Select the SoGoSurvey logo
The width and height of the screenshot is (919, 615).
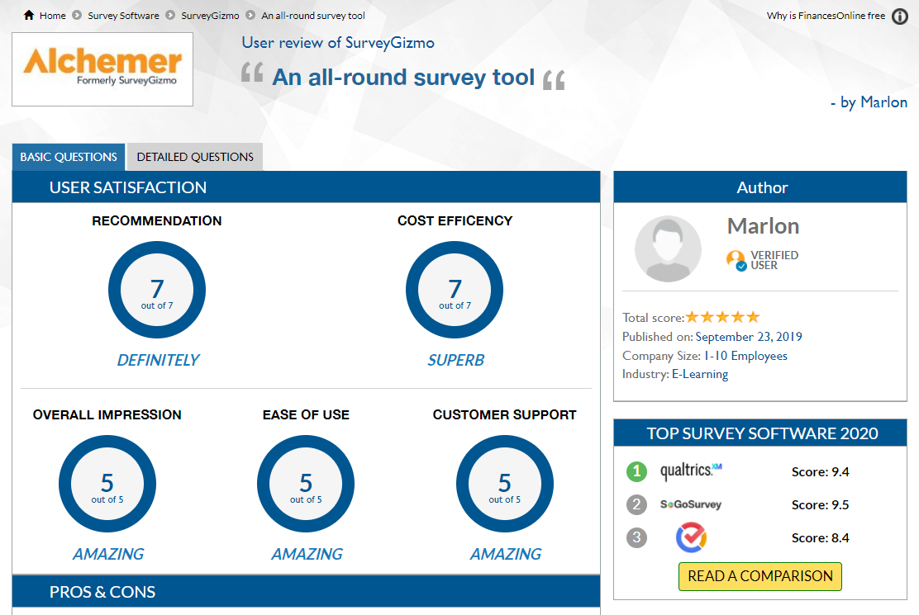click(x=691, y=504)
